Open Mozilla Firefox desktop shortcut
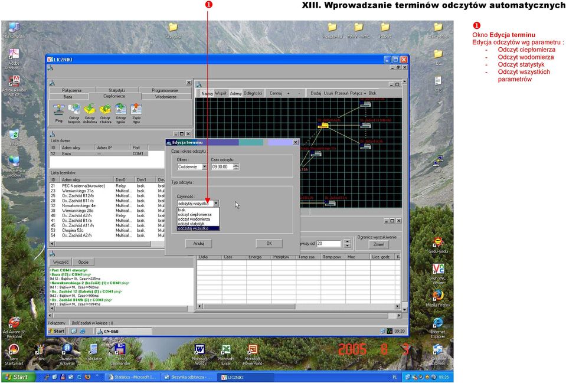566x383 pixels. 438,299
